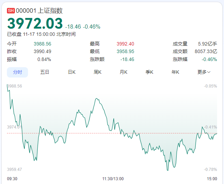
Task: Switch to the 五日 chart tab
Action: [x=45, y=72]
